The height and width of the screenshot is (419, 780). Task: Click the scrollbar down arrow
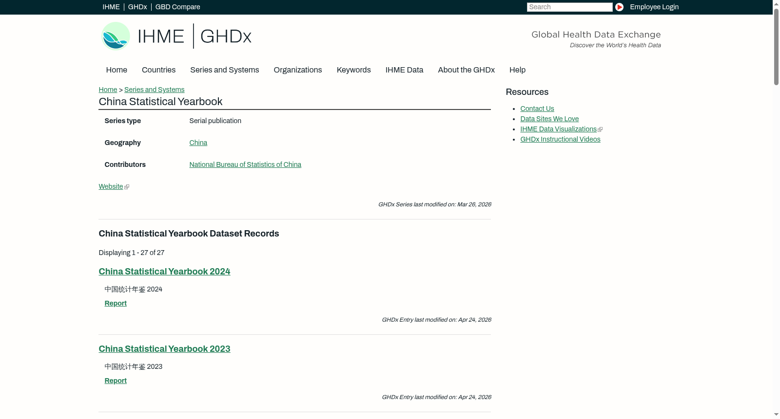click(x=776, y=415)
